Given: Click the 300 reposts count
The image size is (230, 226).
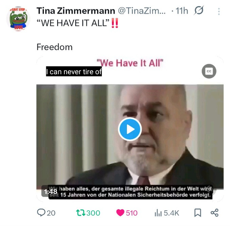Looking at the screenshot, I should pos(93,213).
